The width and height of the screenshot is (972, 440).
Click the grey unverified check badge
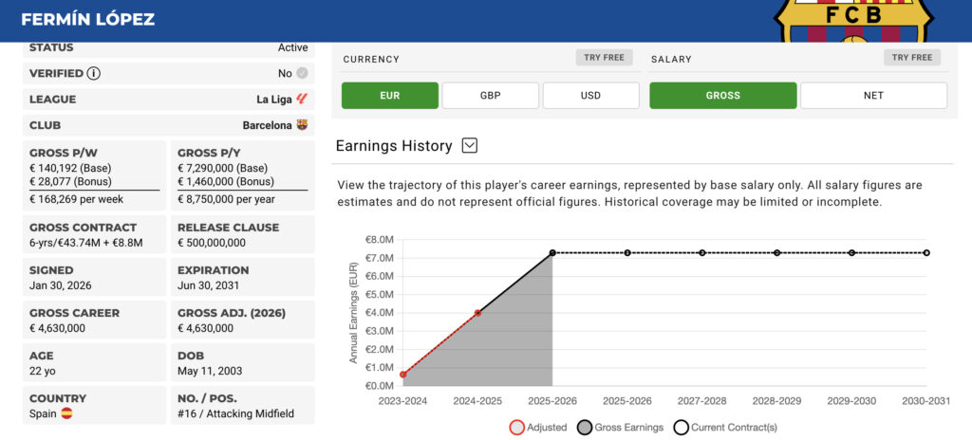(x=302, y=74)
